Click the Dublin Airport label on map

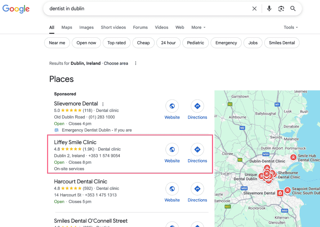click(x=272, y=148)
